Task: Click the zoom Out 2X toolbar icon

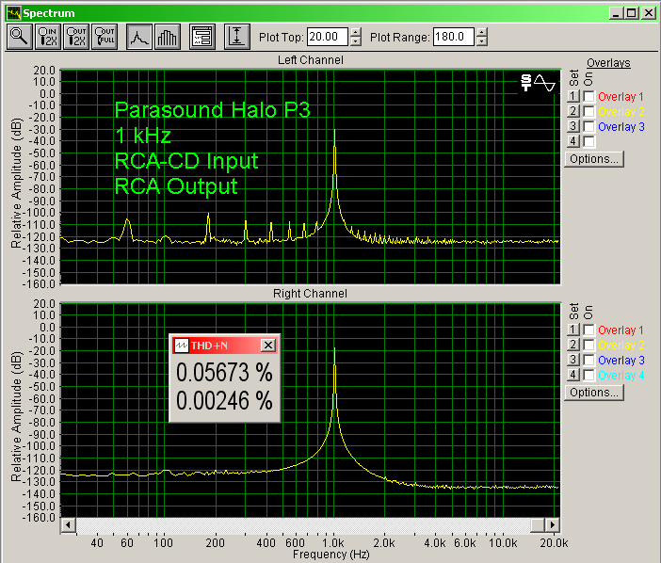Action: click(77, 37)
